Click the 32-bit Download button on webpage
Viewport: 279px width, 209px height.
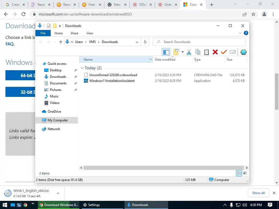(x=20, y=92)
